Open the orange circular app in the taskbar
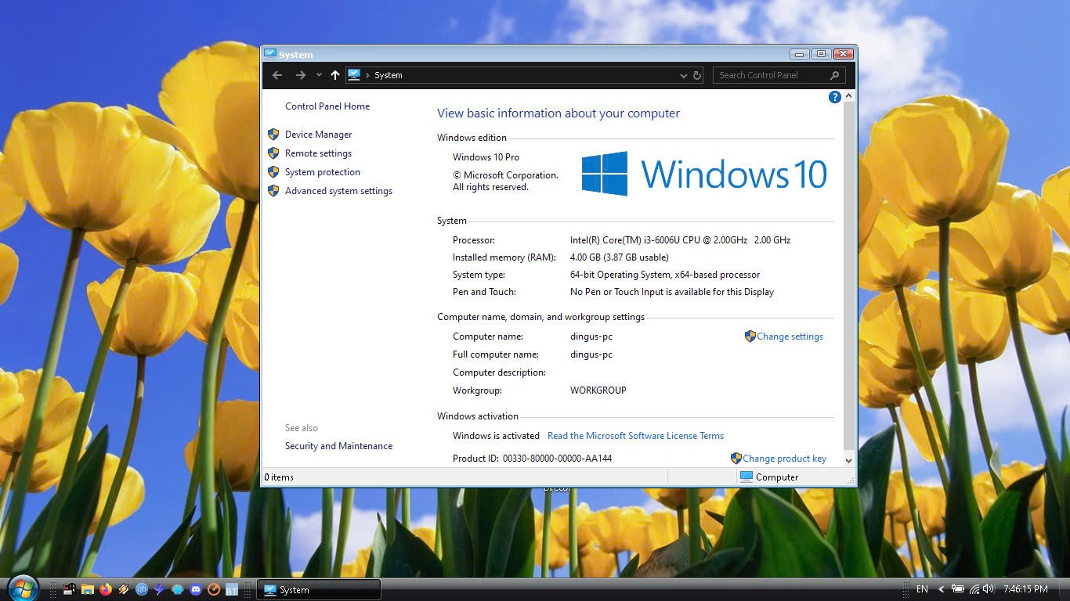 tap(214, 589)
